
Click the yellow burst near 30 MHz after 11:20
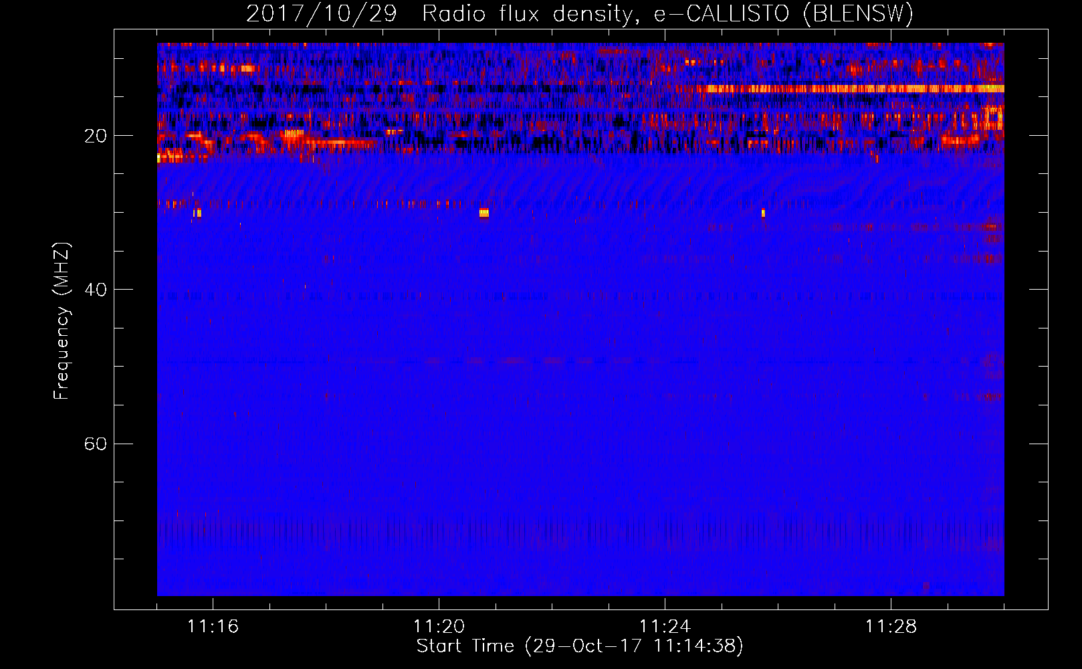484,213
